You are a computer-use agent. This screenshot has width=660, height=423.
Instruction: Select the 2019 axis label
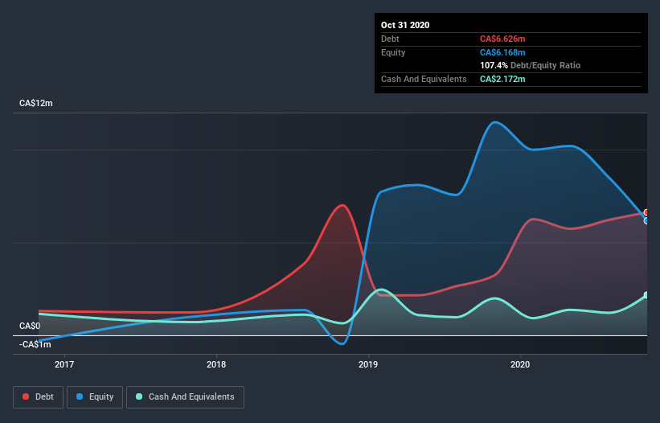pos(368,364)
